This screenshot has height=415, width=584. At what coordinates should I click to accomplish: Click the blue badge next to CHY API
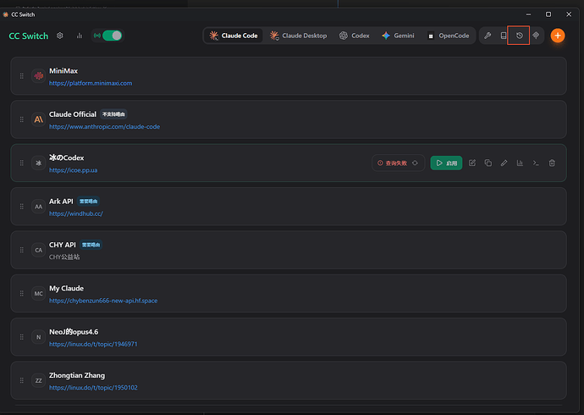91,245
